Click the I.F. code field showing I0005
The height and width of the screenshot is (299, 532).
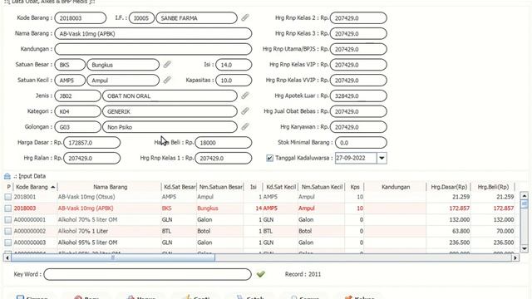[142, 18]
